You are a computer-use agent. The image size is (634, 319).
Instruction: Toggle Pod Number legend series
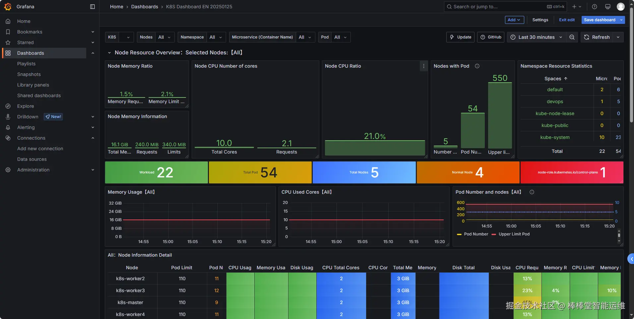pos(473,234)
